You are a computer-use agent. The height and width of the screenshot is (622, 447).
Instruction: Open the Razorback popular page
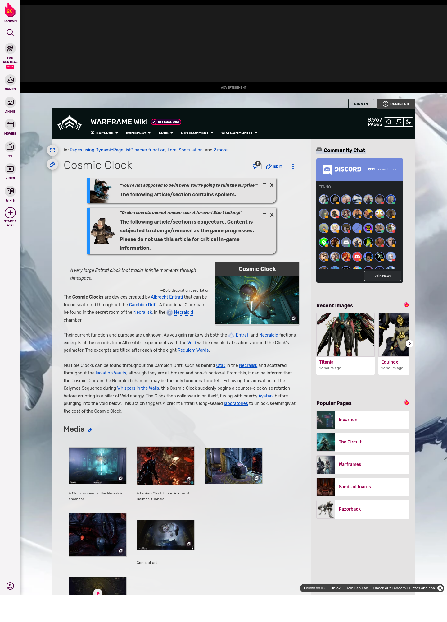pos(363,509)
